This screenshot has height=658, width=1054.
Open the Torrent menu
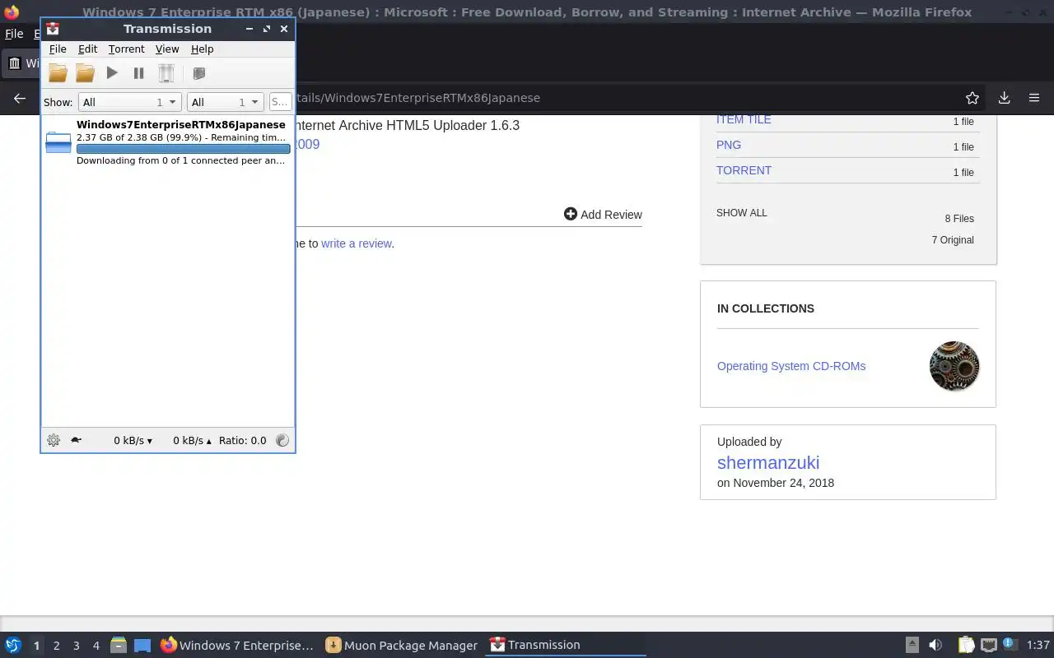pos(126,49)
